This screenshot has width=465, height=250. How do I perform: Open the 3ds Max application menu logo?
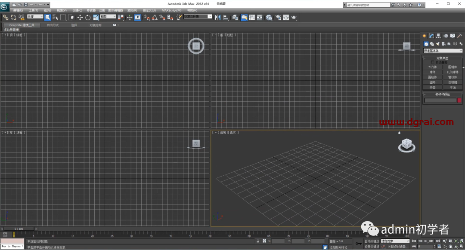click(5, 6)
